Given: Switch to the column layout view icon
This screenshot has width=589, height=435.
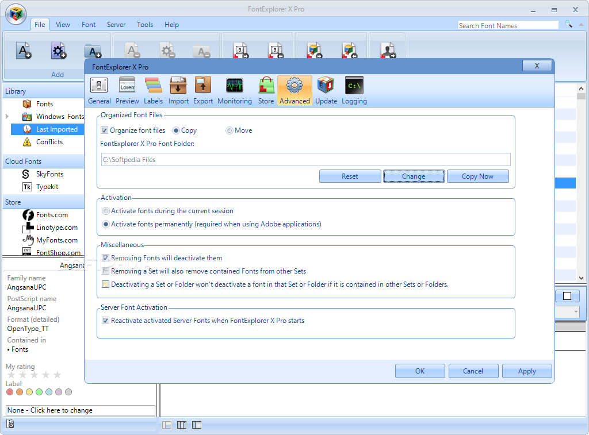Looking at the screenshot, I should [x=182, y=425].
